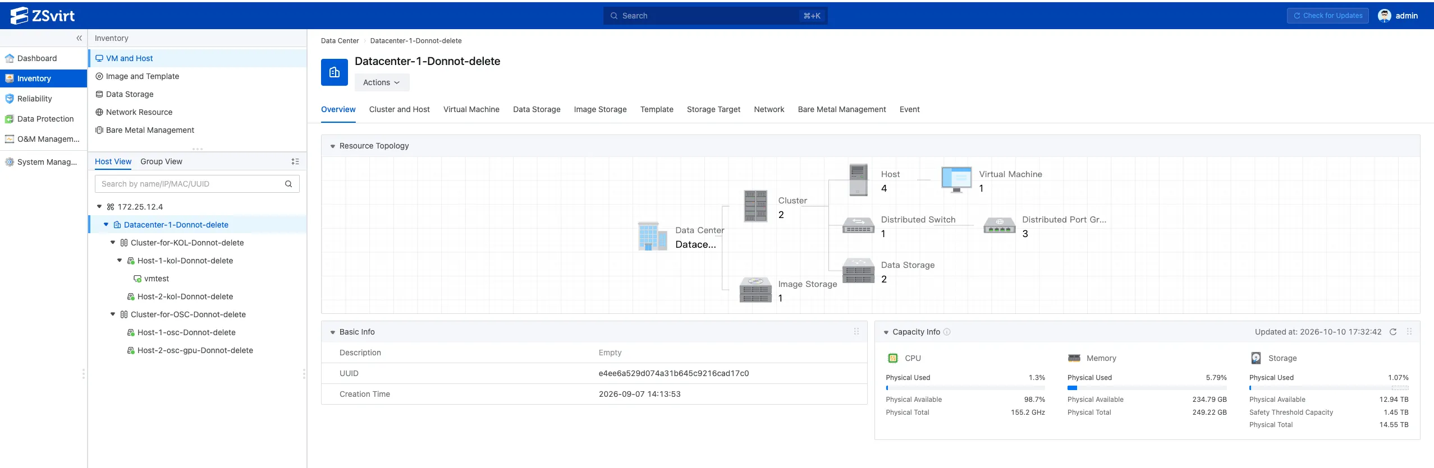The height and width of the screenshot is (468, 1434).
Task: Click the Memory Physical Used progress bar
Action: pos(1147,388)
